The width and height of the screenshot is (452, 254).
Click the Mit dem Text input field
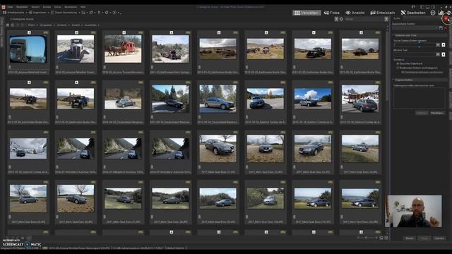click(x=414, y=54)
